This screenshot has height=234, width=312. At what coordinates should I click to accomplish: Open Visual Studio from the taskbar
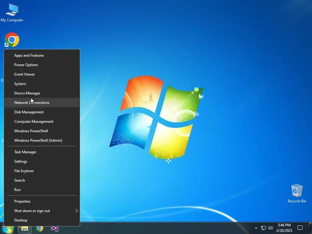tap(55, 228)
